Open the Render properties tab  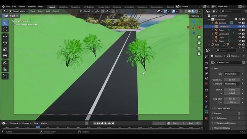[206, 63]
